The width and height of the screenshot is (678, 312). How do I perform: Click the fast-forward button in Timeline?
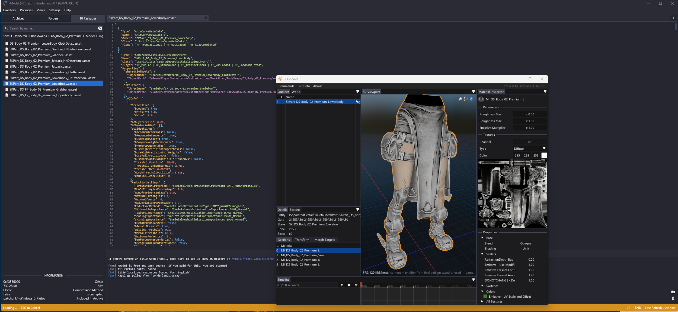tap(356, 285)
